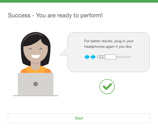Click the round logo on the laptop lid
The image size is (158, 131).
coord(36,84)
